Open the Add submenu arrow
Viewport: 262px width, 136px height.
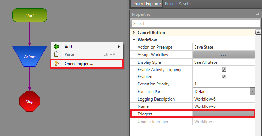(x=119, y=47)
